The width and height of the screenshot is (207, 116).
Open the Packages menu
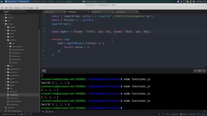pyautogui.click(x=30, y=8)
